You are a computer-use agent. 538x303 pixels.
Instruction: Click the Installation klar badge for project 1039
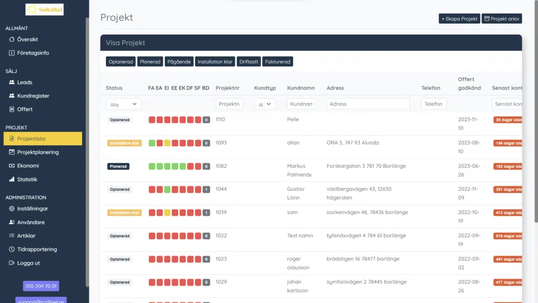pyautogui.click(x=124, y=213)
